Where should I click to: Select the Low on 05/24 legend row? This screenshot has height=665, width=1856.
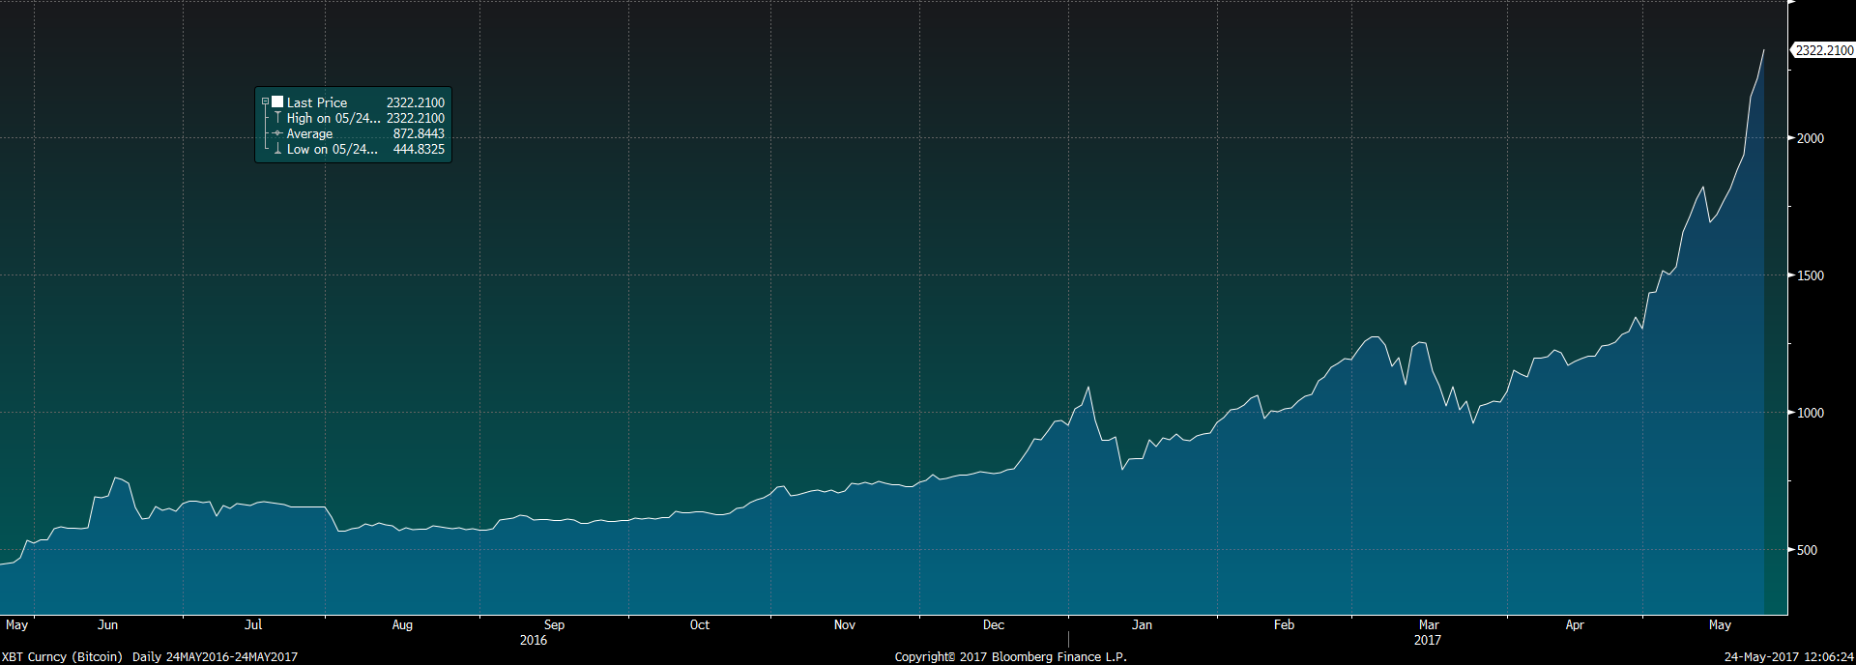[332, 149]
